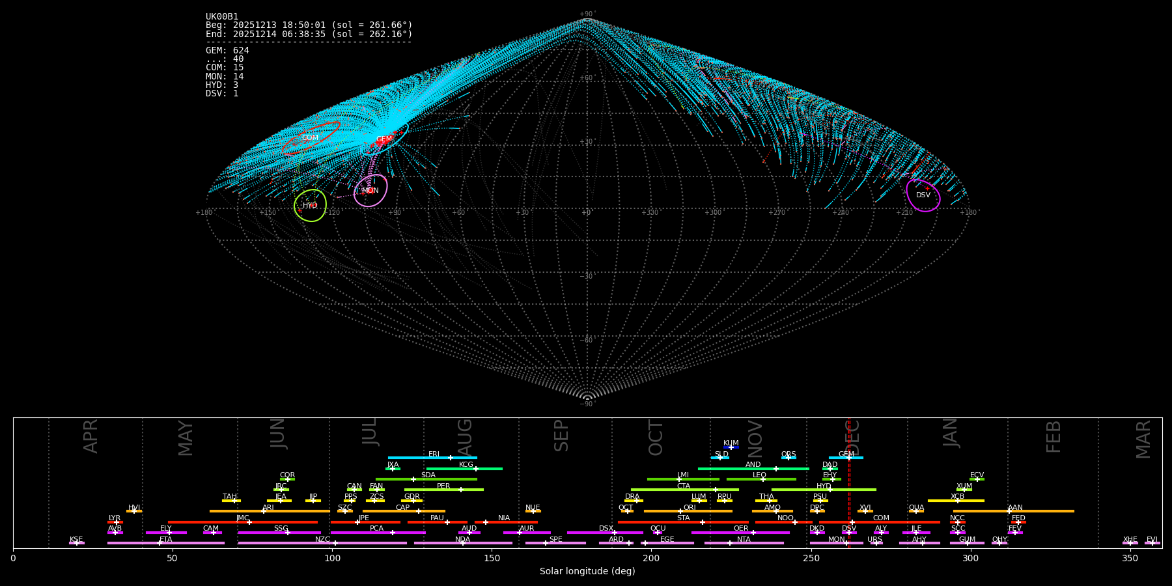Click the KUM shower marker on the timeline
This screenshot has height=586, width=1172.
click(x=731, y=447)
